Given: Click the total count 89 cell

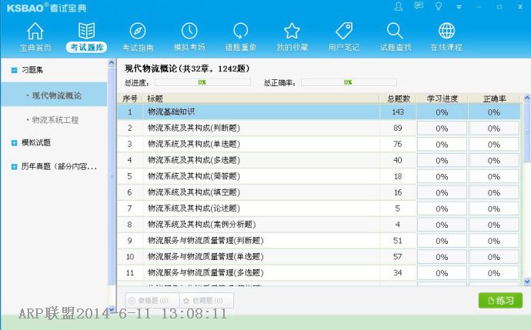Looking at the screenshot, I should [x=398, y=128].
